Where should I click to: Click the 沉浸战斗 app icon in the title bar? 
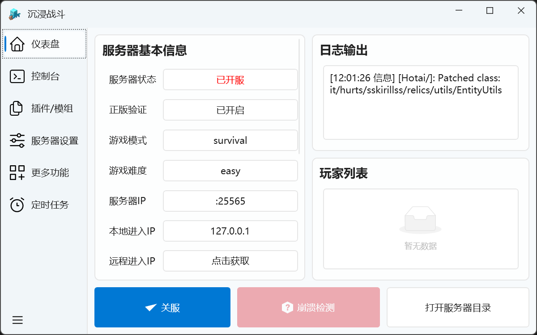point(15,14)
